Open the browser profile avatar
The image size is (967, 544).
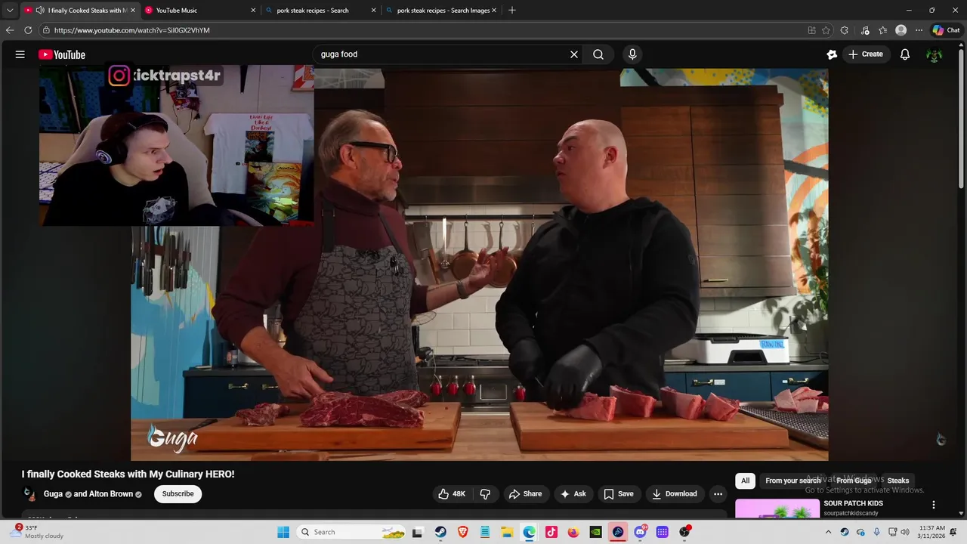click(901, 30)
